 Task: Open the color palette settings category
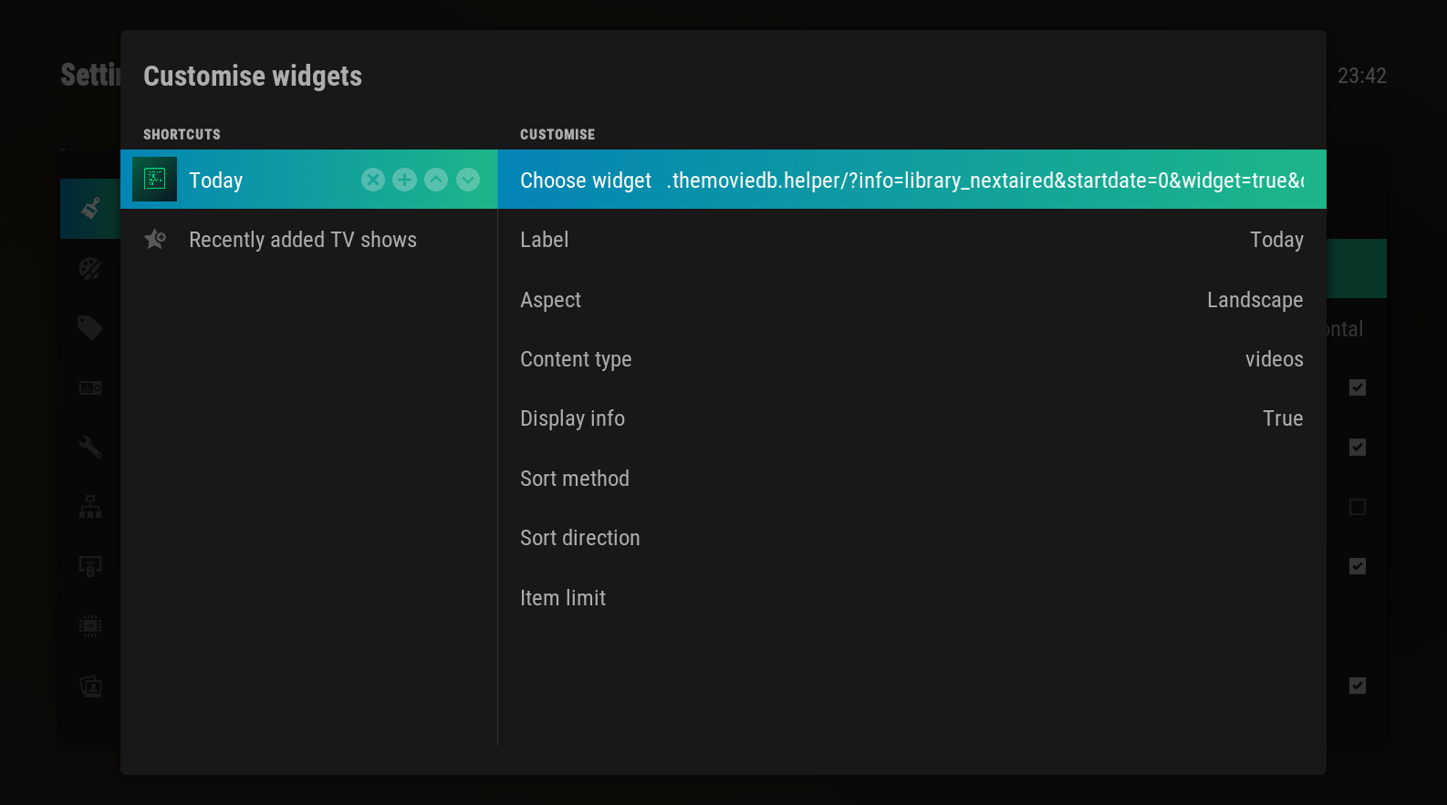click(90, 268)
